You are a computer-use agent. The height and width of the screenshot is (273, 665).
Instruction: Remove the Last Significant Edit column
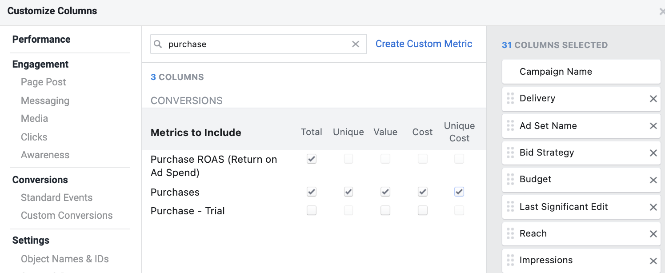[653, 207]
